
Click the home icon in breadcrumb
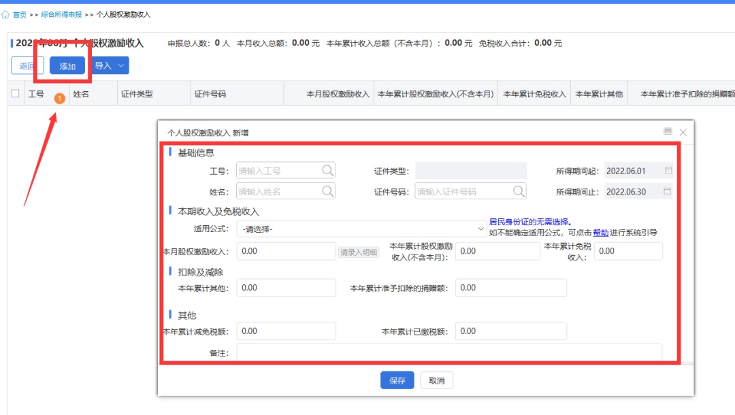pyautogui.click(x=6, y=14)
